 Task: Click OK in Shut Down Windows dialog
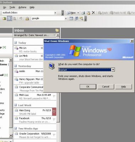tap(88, 87)
